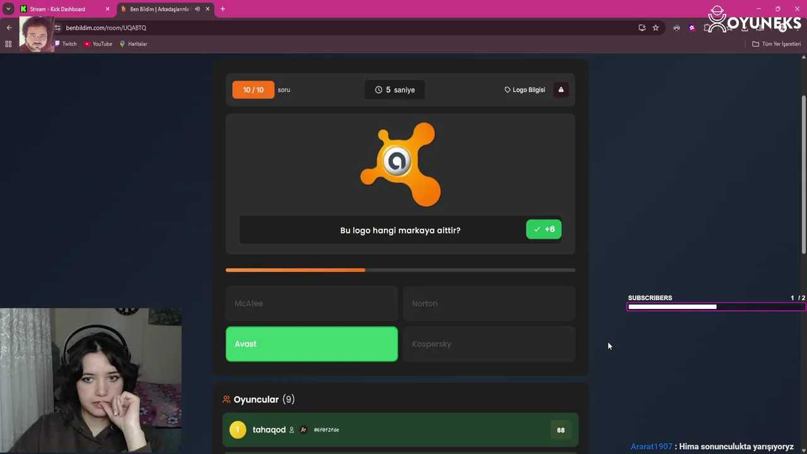807x454 pixels.
Task: Open the Haritalar bookmark
Action: coord(133,44)
